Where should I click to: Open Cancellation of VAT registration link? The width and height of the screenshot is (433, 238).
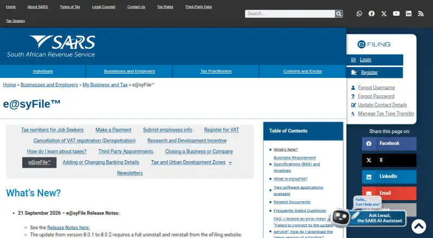pos(84,141)
